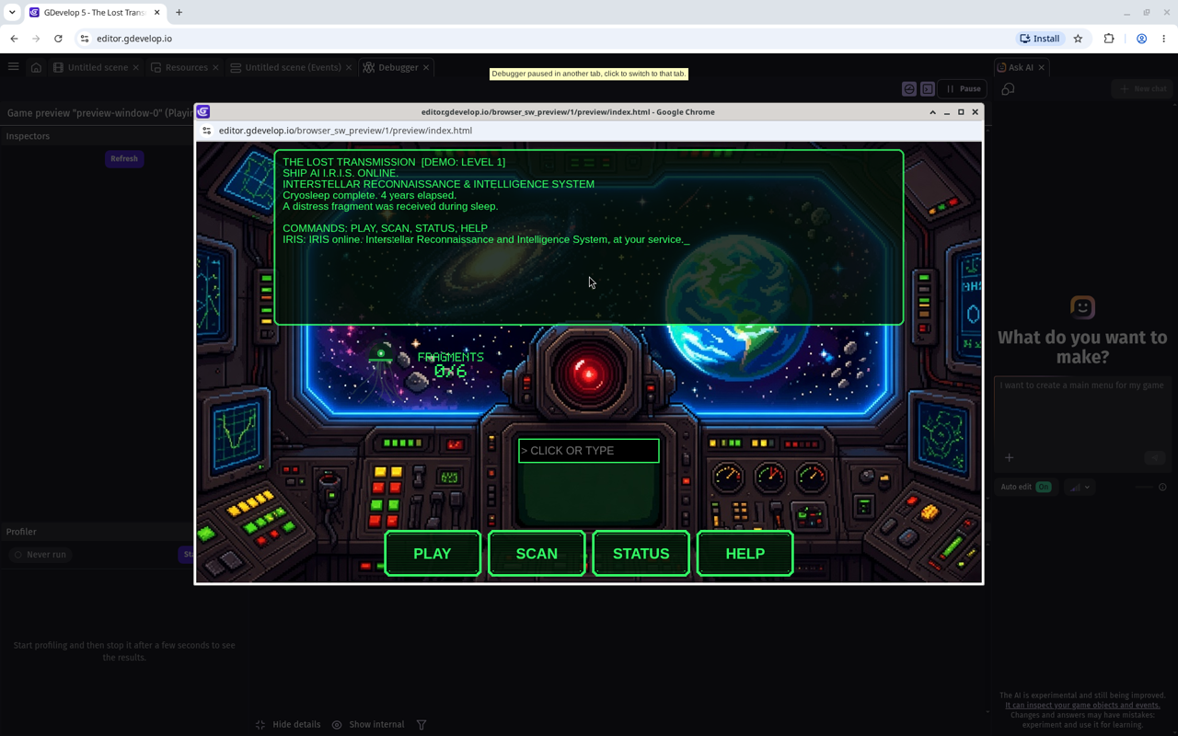The height and width of the screenshot is (736, 1178).
Task: Close the Ask AI tab
Action: pos(1042,67)
